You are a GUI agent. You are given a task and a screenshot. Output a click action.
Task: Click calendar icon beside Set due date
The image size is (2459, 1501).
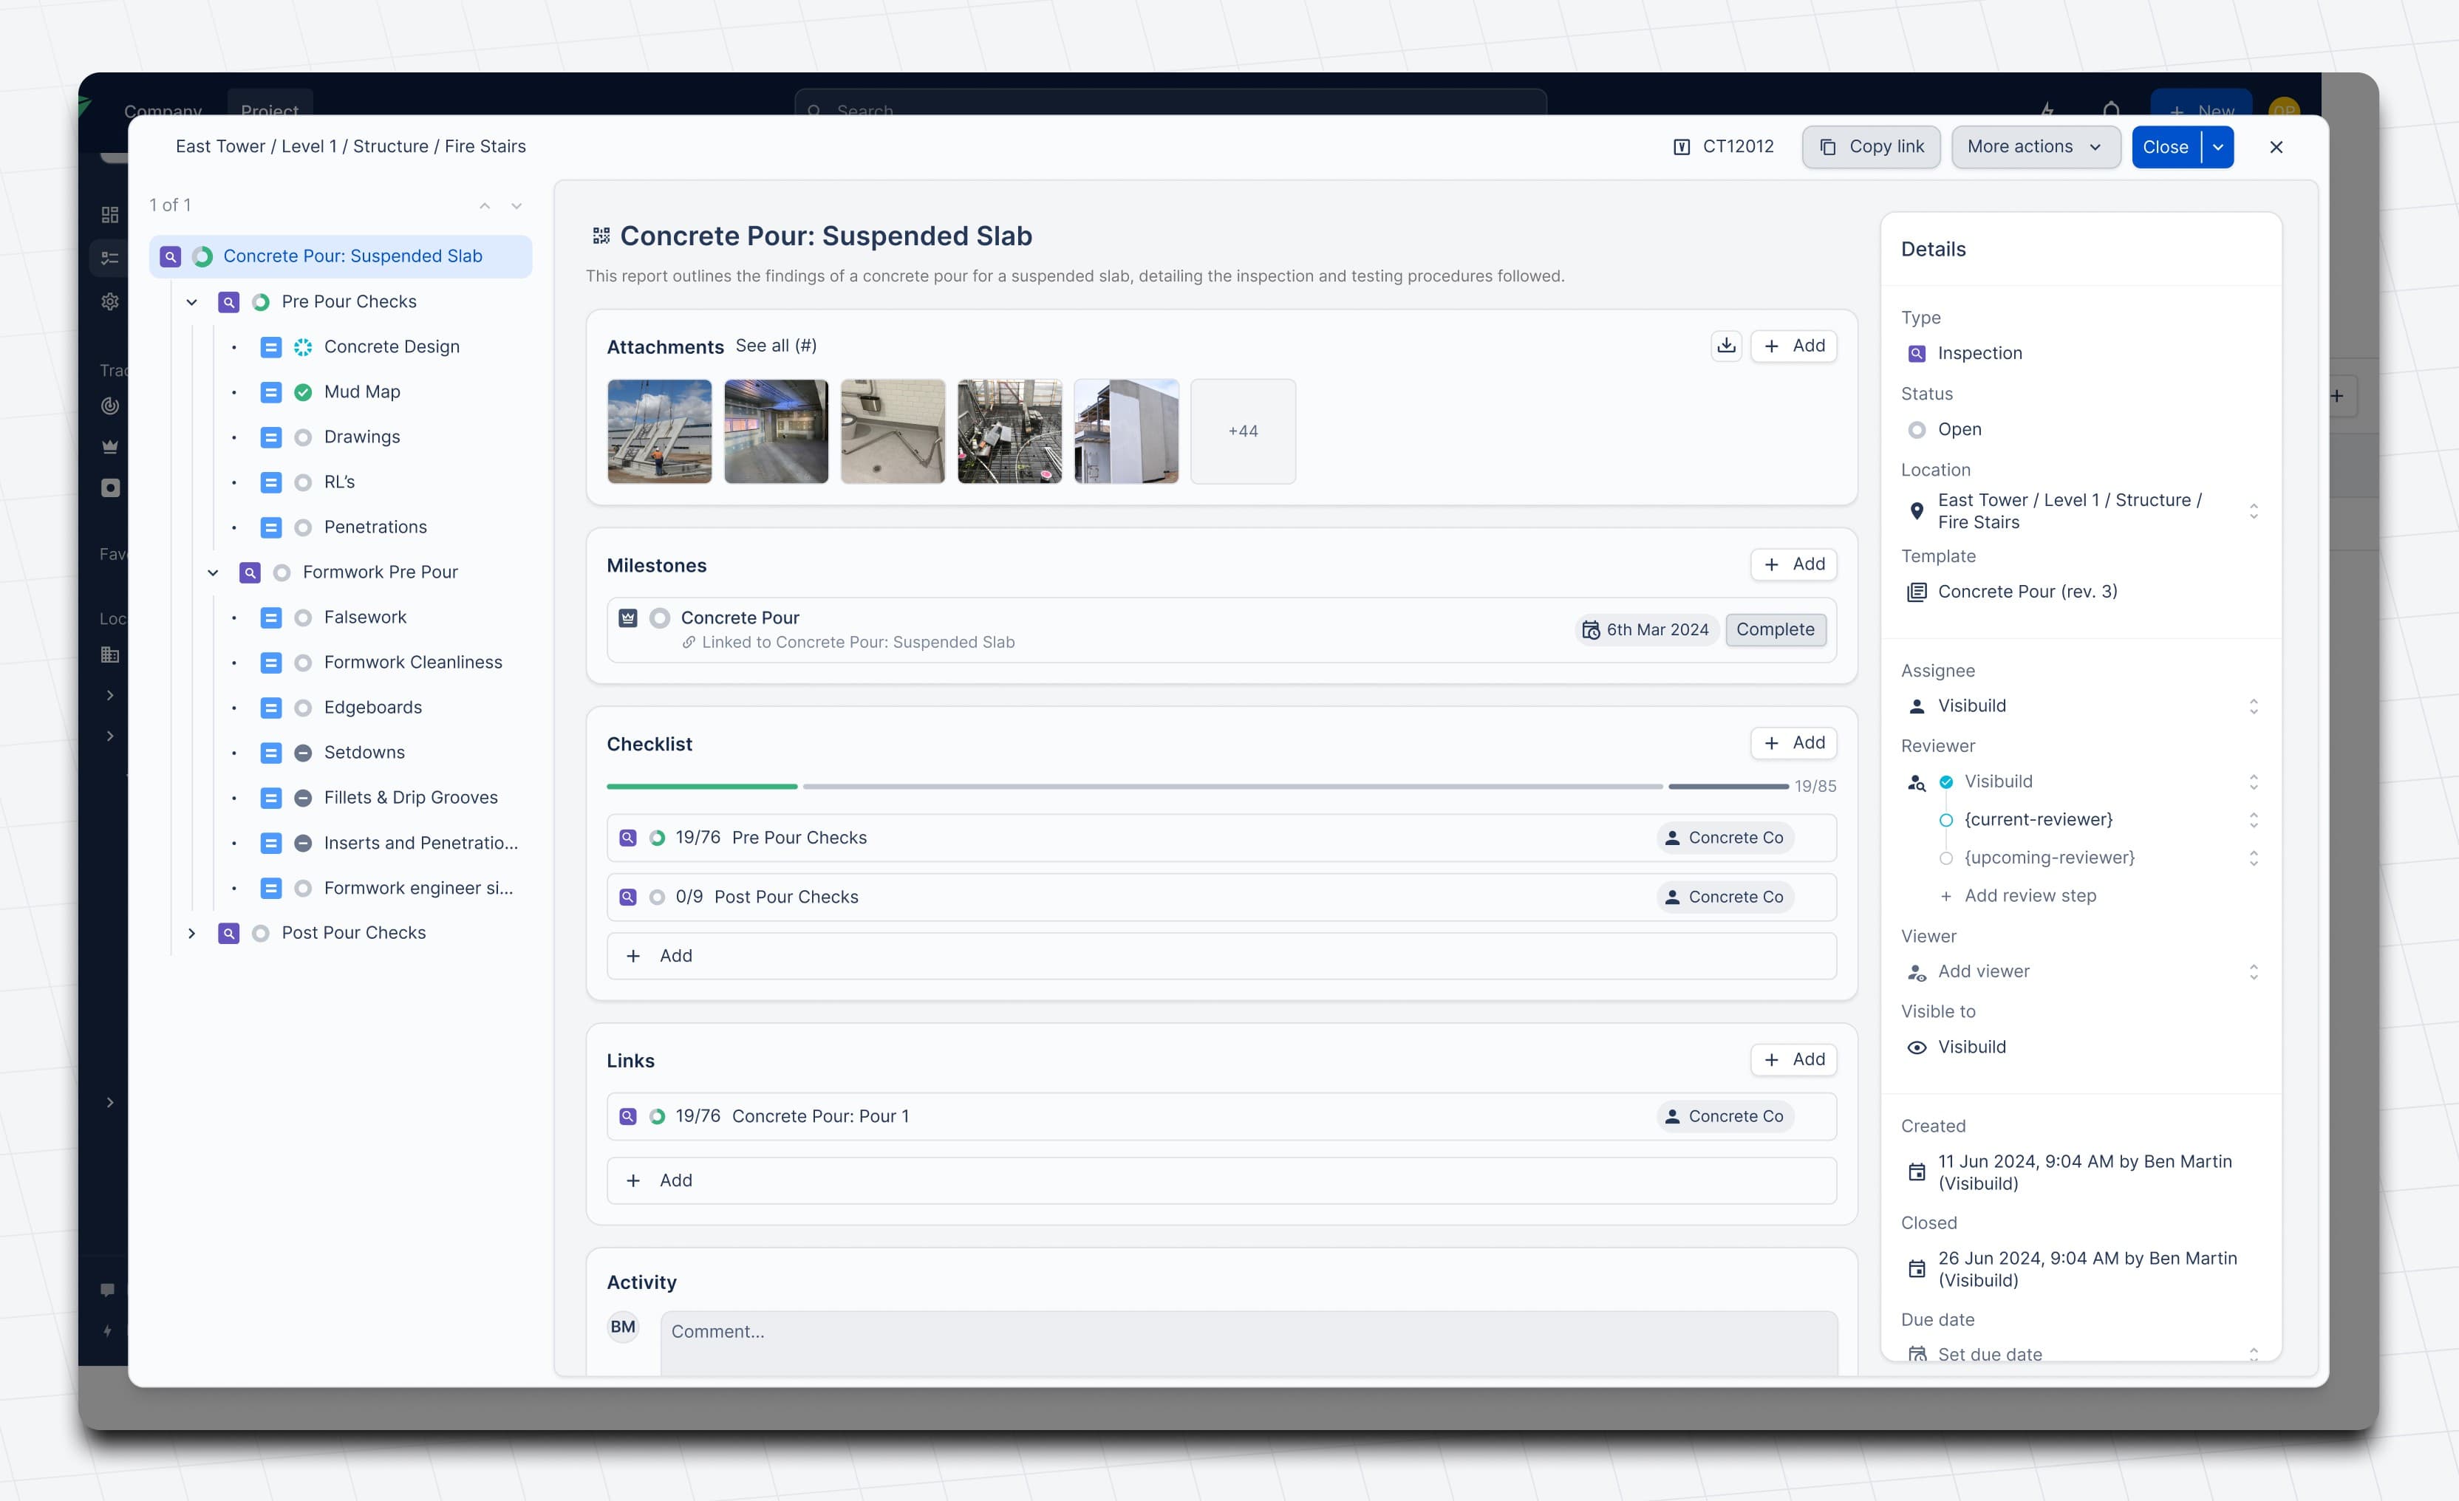pos(1916,1354)
